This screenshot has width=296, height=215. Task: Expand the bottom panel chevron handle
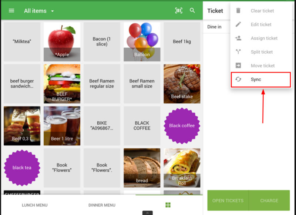click(x=148, y=213)
